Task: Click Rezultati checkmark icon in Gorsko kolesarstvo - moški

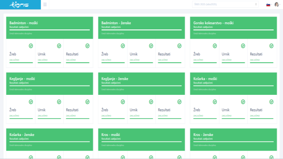Action: point(271,46)
